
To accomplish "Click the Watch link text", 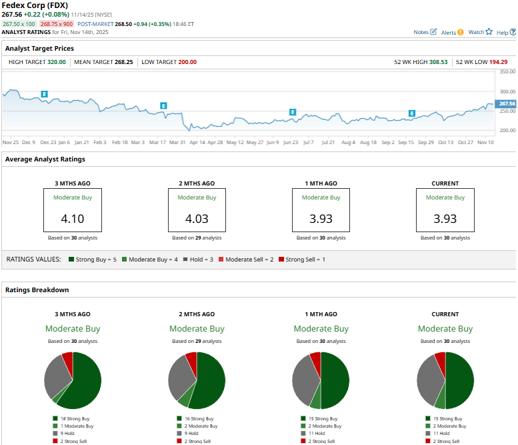I will 476,32.
